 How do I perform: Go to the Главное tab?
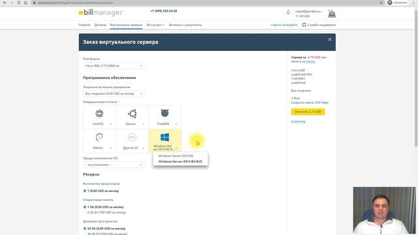[84, 25]
